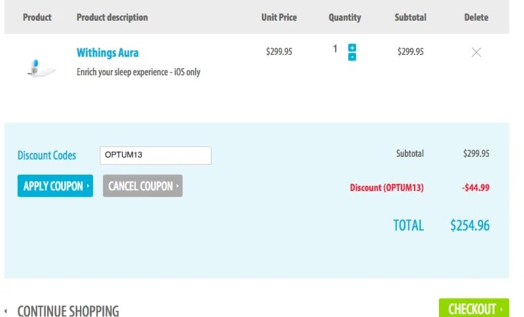Screen dimensions: 524x317
Task: Click the Delete column header
Action: point(476,17)
